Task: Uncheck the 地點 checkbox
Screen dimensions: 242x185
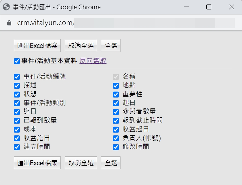Action: coord(116,85)
